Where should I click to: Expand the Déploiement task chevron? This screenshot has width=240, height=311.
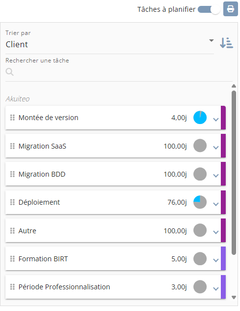pos(215,204)
